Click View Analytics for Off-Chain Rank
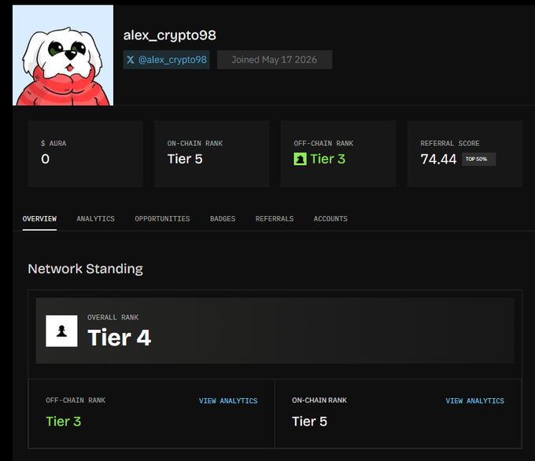 [228, 401]
